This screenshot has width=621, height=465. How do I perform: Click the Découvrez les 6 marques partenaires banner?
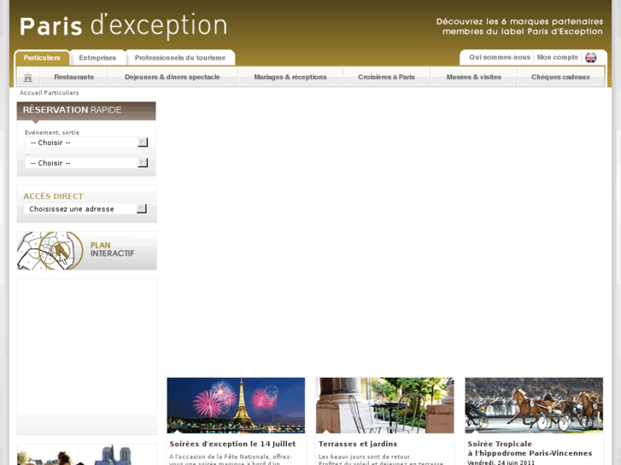click(519, 26)
